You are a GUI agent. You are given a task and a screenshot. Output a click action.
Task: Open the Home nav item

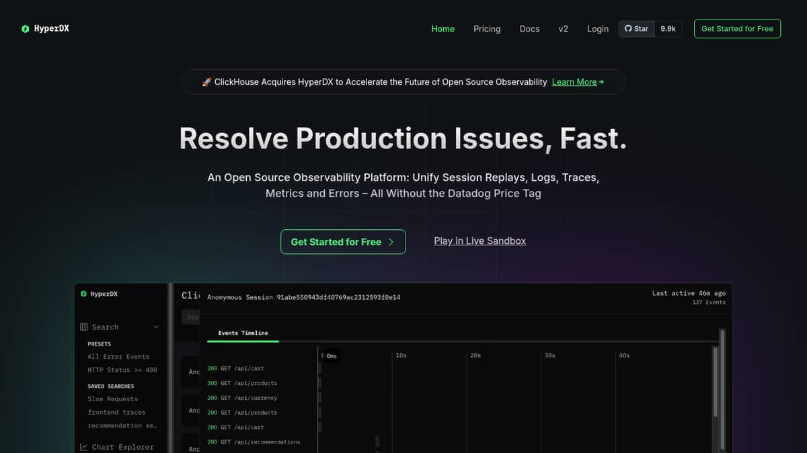pyautogui.click(x=443, y=29)
